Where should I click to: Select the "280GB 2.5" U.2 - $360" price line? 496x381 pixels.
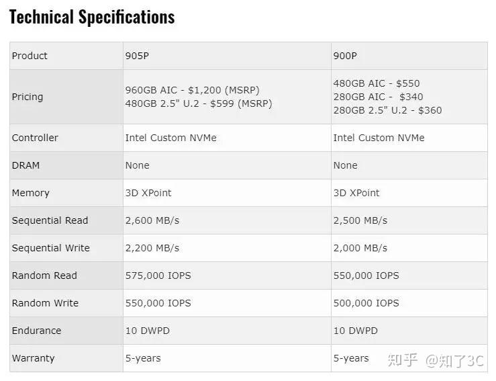pos(387,110)
